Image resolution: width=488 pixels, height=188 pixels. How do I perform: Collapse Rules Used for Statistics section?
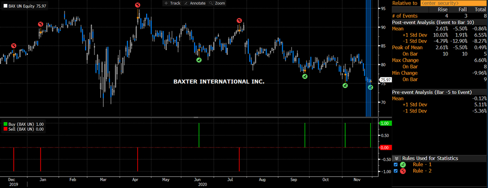coord(397,158)
